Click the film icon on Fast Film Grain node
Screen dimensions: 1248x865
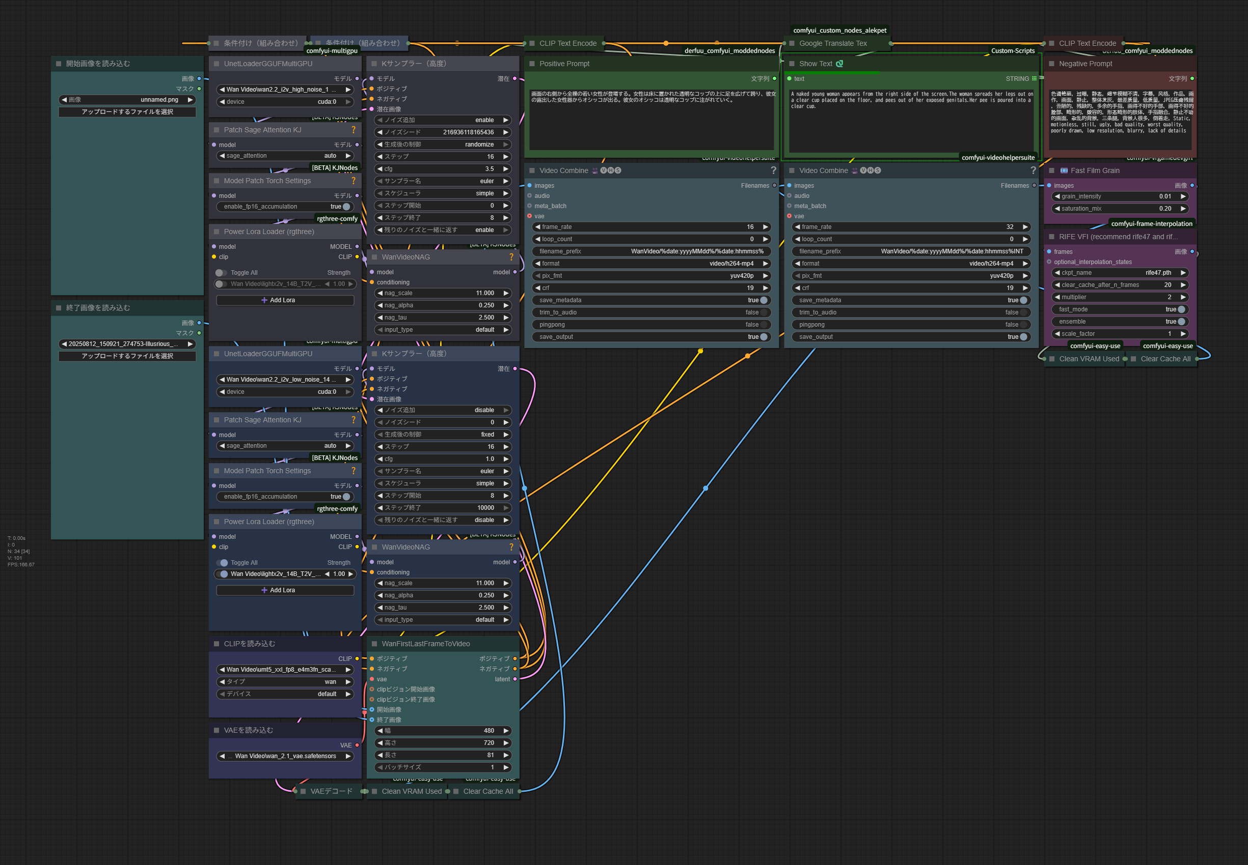click(x=1064, y=170)
